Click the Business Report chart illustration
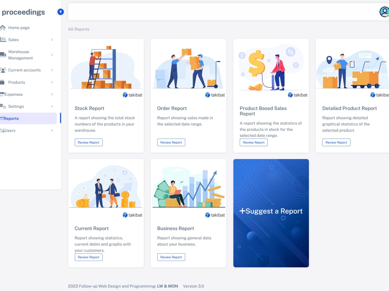The image size is (389, 291). tap(188, 187)
